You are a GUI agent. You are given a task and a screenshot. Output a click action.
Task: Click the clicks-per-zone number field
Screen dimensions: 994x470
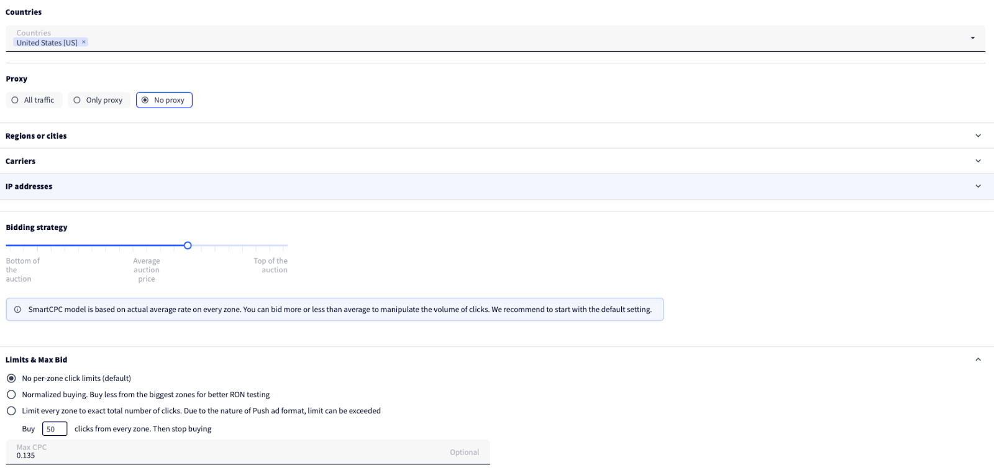tap(54, 429)
